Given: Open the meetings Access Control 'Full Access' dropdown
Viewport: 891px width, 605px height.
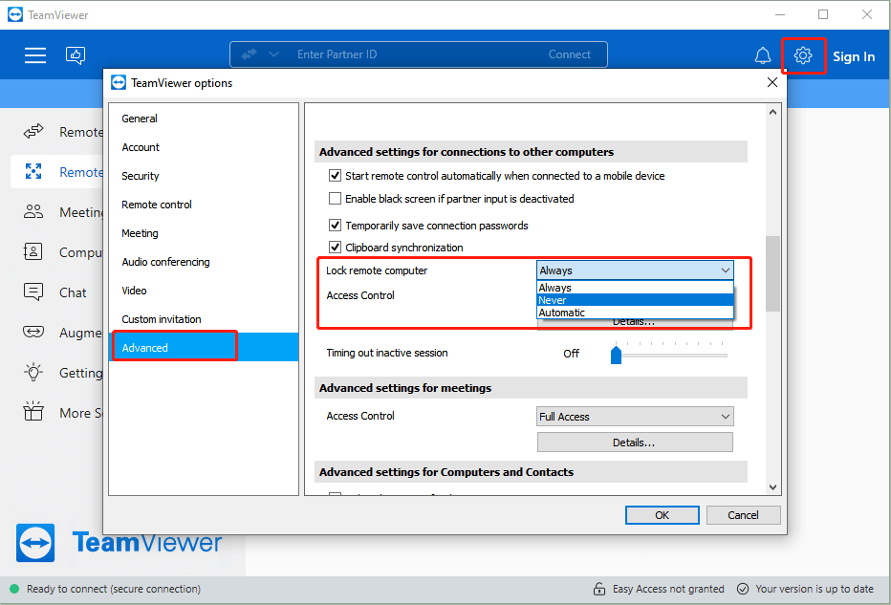Looking at the screenshot, I should pos(636,417).
